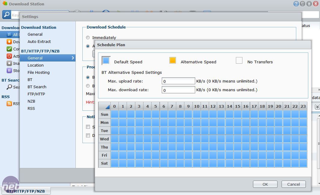Select the Fri row header
320x195 pixels.
[104, 155]
